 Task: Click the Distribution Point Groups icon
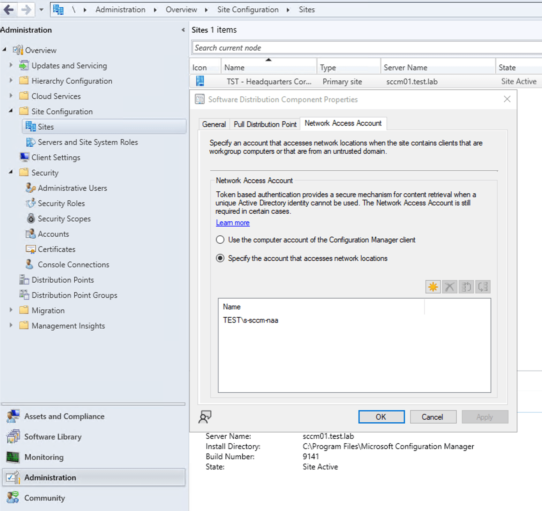[x=24, y=295]
